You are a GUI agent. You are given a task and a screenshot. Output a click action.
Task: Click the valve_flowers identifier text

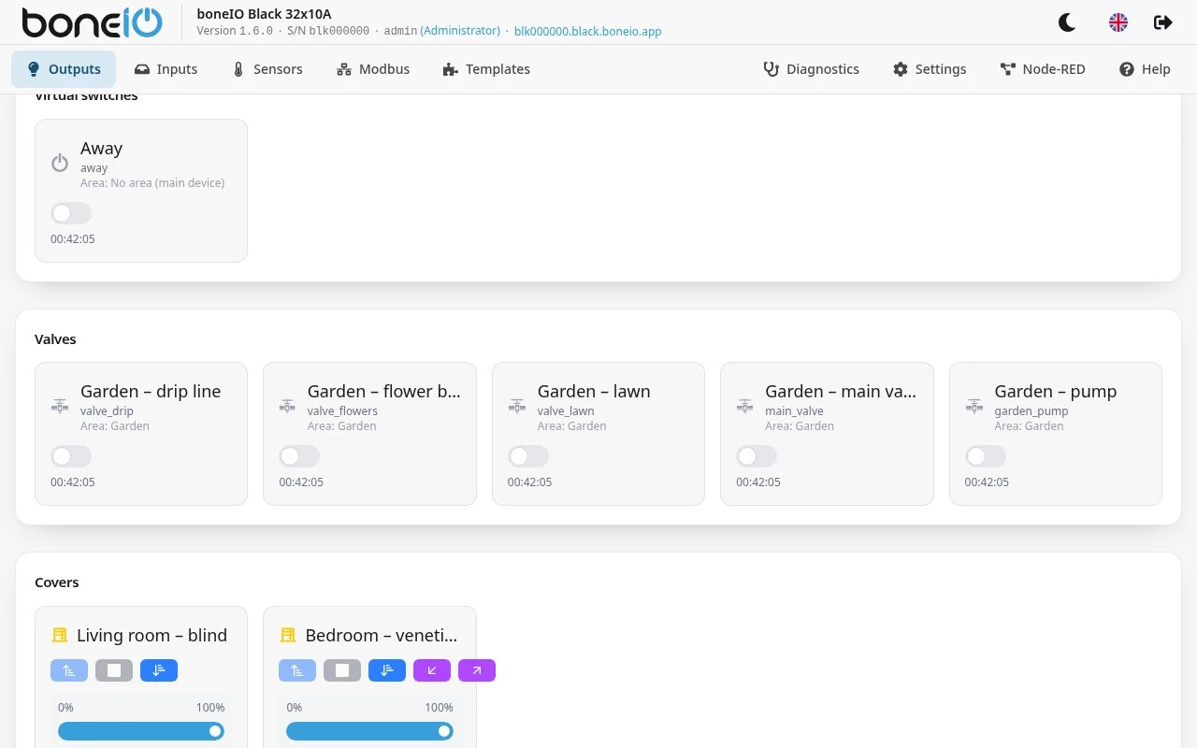point(342,410)
